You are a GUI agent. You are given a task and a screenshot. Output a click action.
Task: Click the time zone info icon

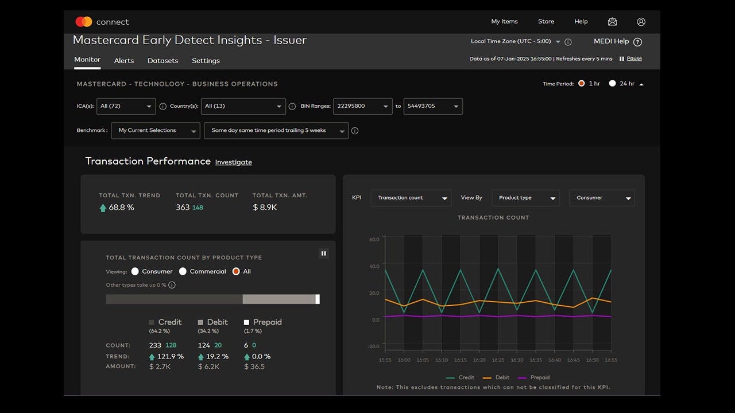point(568,42)
